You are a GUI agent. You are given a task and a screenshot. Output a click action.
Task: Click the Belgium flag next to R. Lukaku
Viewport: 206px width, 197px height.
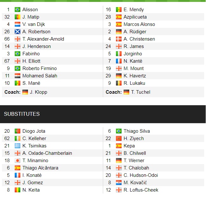[119, 83]
